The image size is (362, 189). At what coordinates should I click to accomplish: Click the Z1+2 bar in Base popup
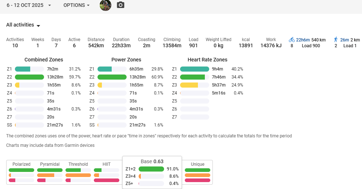(x=151, y=169)
